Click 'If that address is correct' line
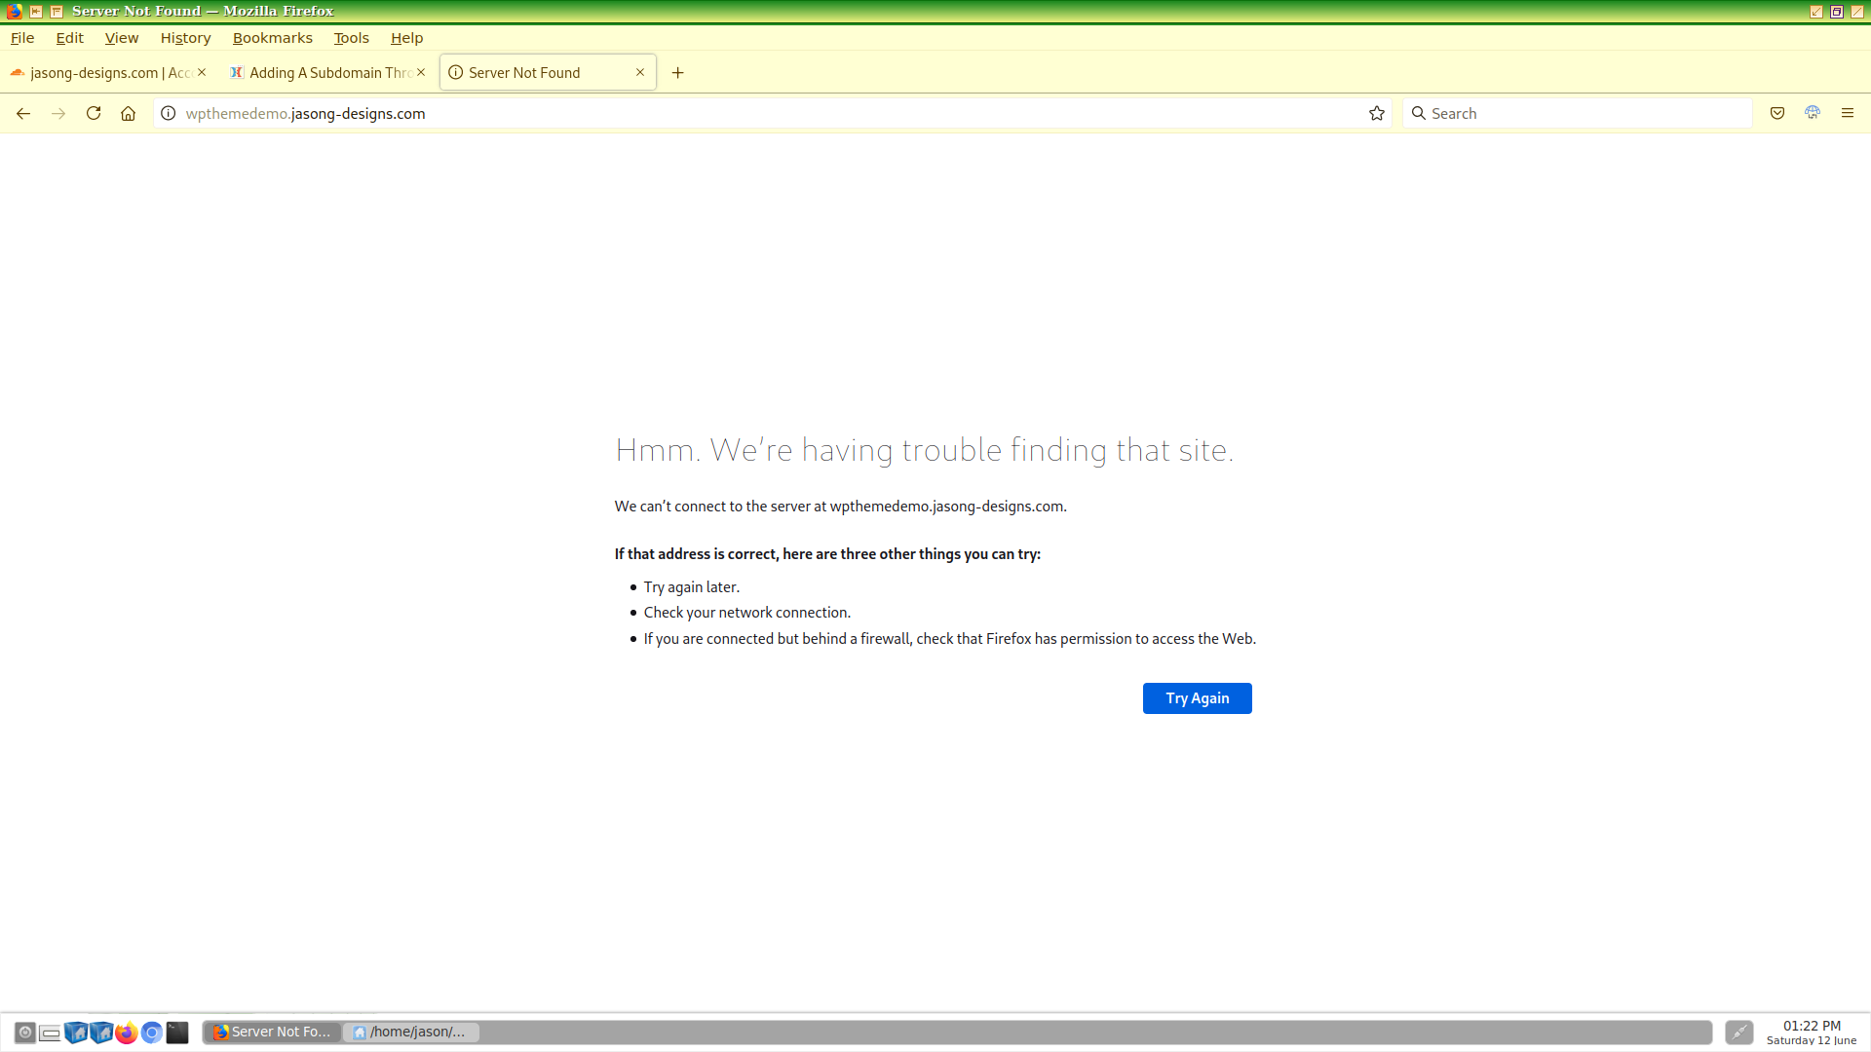This screenshot has height=1052, width=1871. [x=827, y=554]
